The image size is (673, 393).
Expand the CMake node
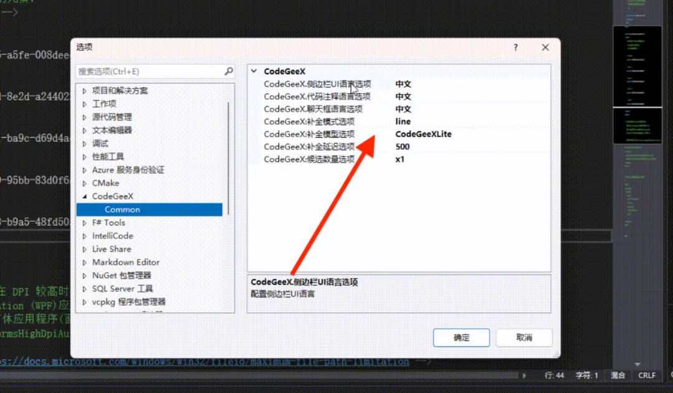point(85,183)
